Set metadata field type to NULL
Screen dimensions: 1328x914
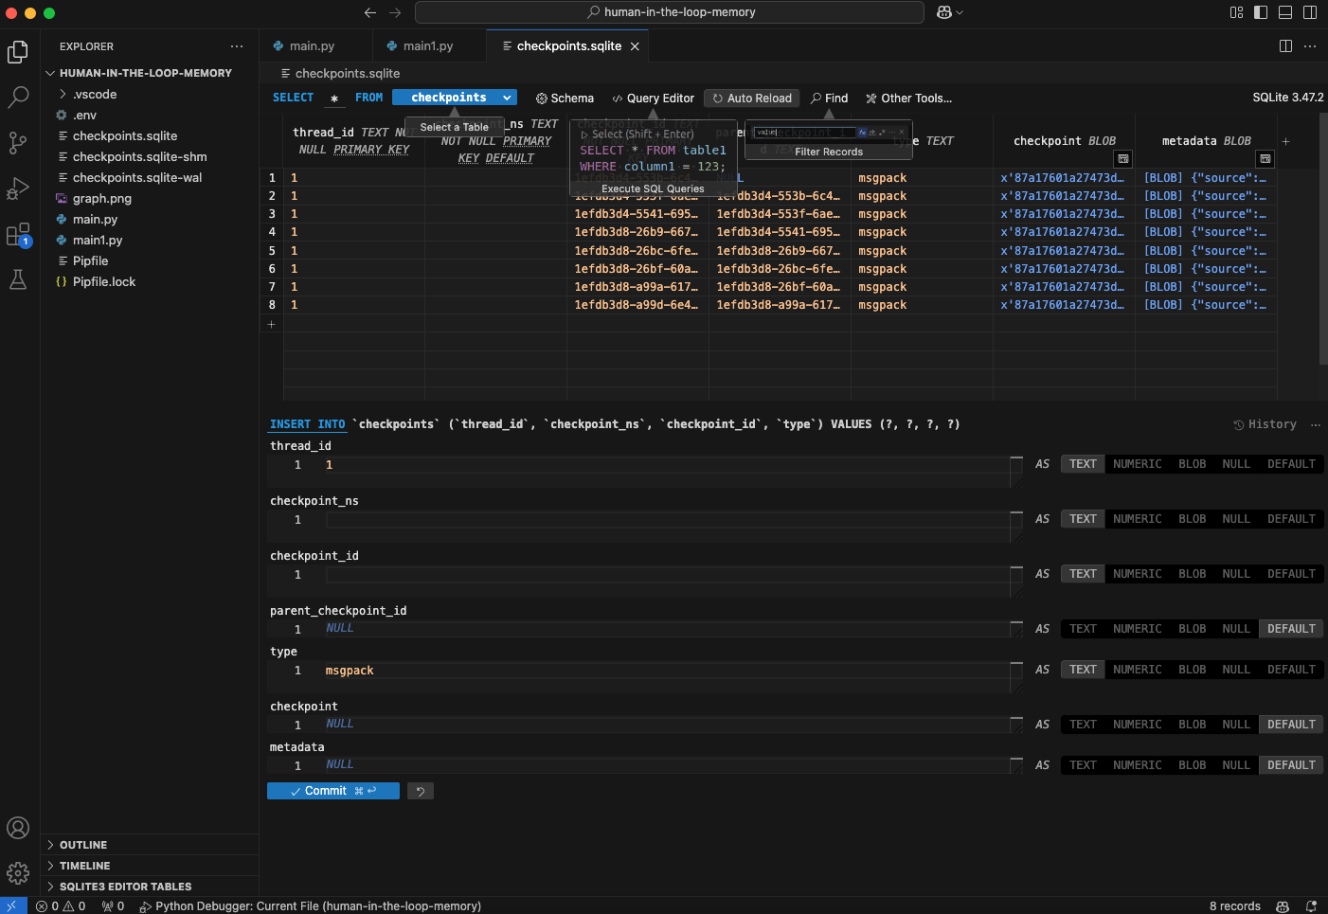coord(1235,765)
